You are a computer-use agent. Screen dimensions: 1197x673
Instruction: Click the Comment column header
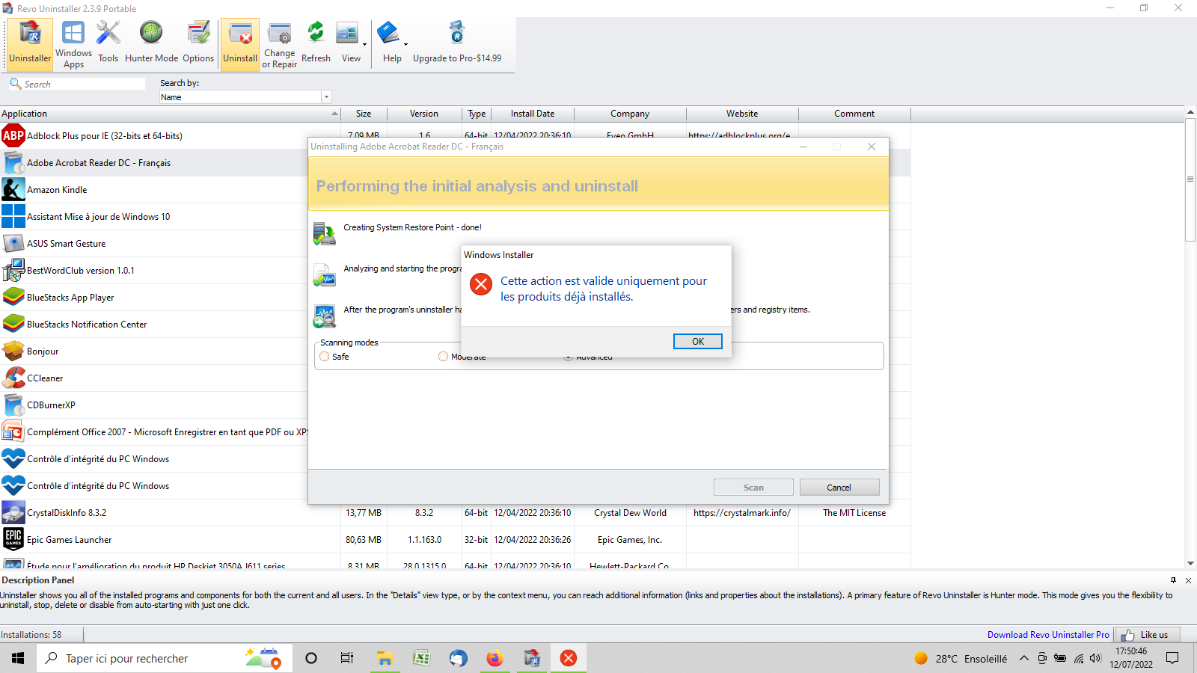point(854,114)
